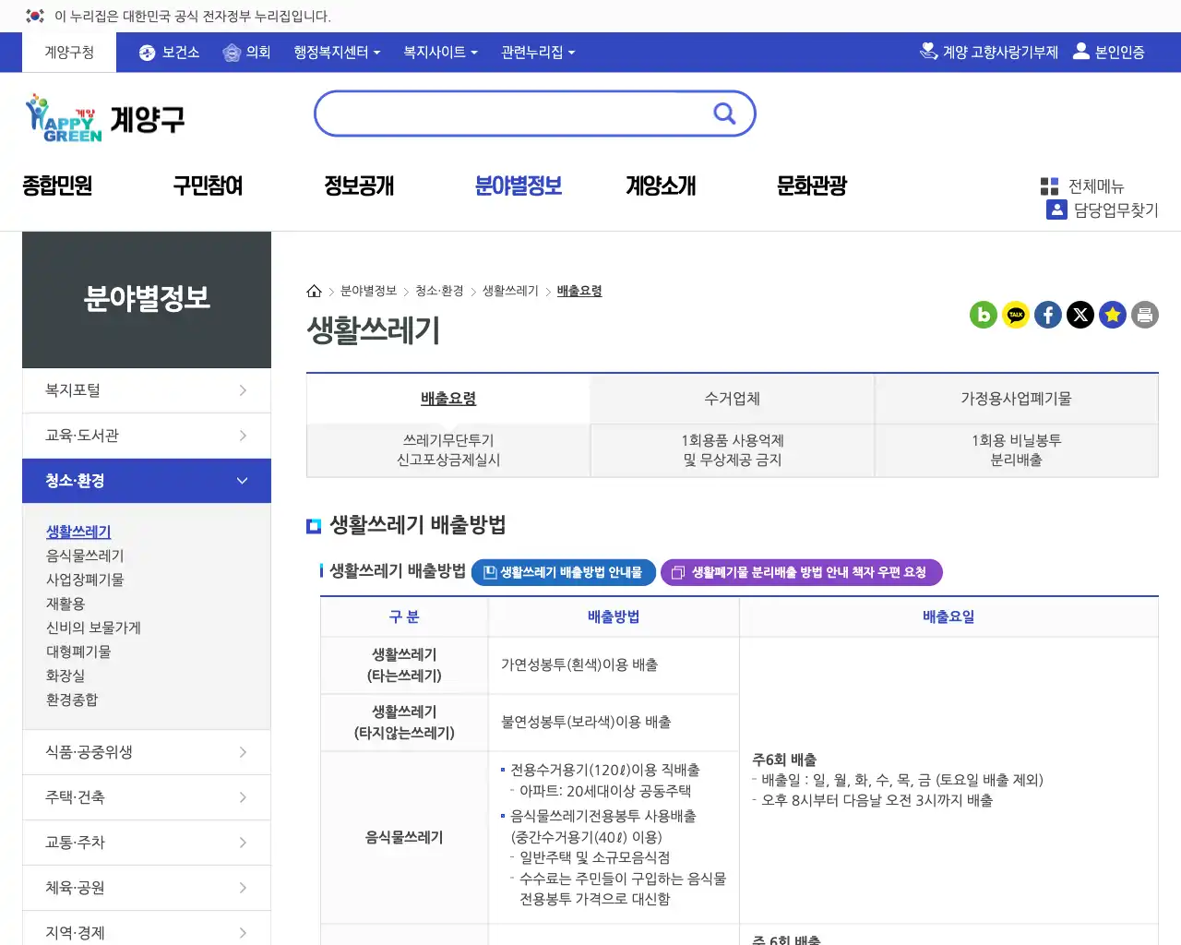The width and height of the screenshot is (1181, 945).
Task: Expand the 식품·공중위생 sidebar section
Action: pos(146,751)
